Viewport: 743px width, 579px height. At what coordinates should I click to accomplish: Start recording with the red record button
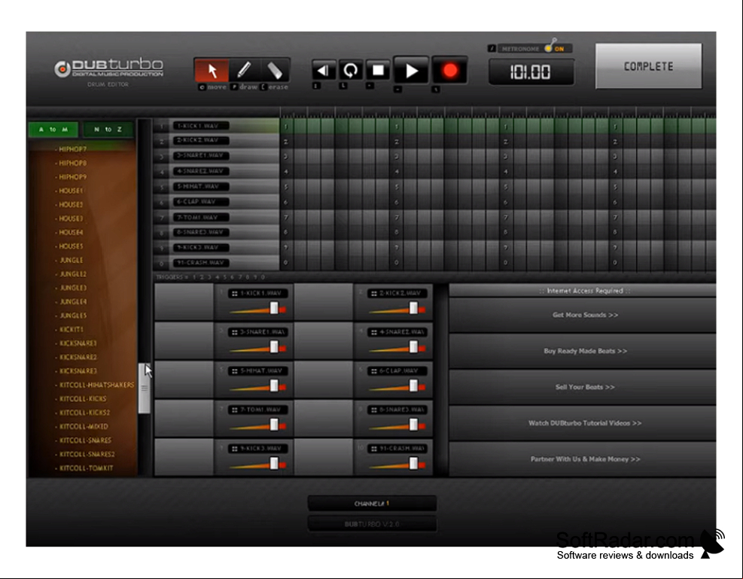click(x=449, y=71)
